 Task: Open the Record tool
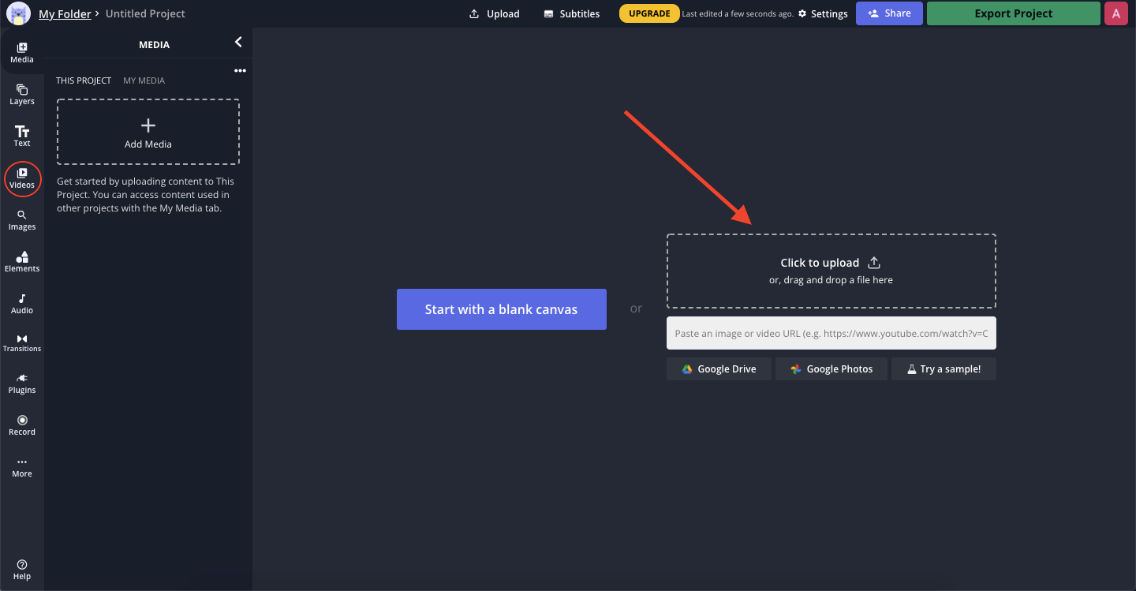[x=22, y=425]
